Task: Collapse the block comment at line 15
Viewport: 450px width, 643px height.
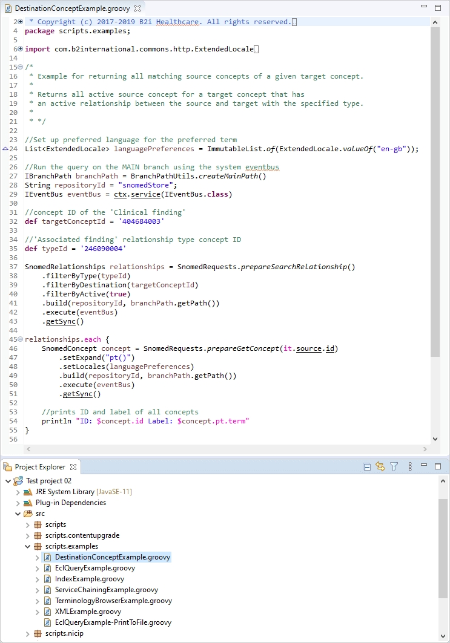Action: pyautogui.click(x=20, y=67)
